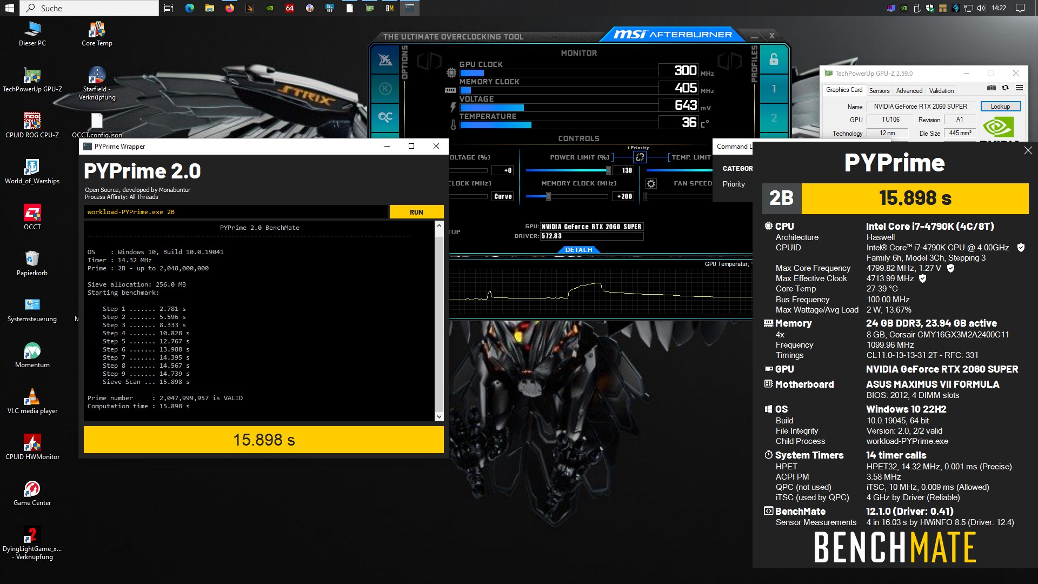The height and width of the screenshot is (584, 1038).
Task: Open Microsoft Edge from the taskbar
Action: [x=190, y=8]
